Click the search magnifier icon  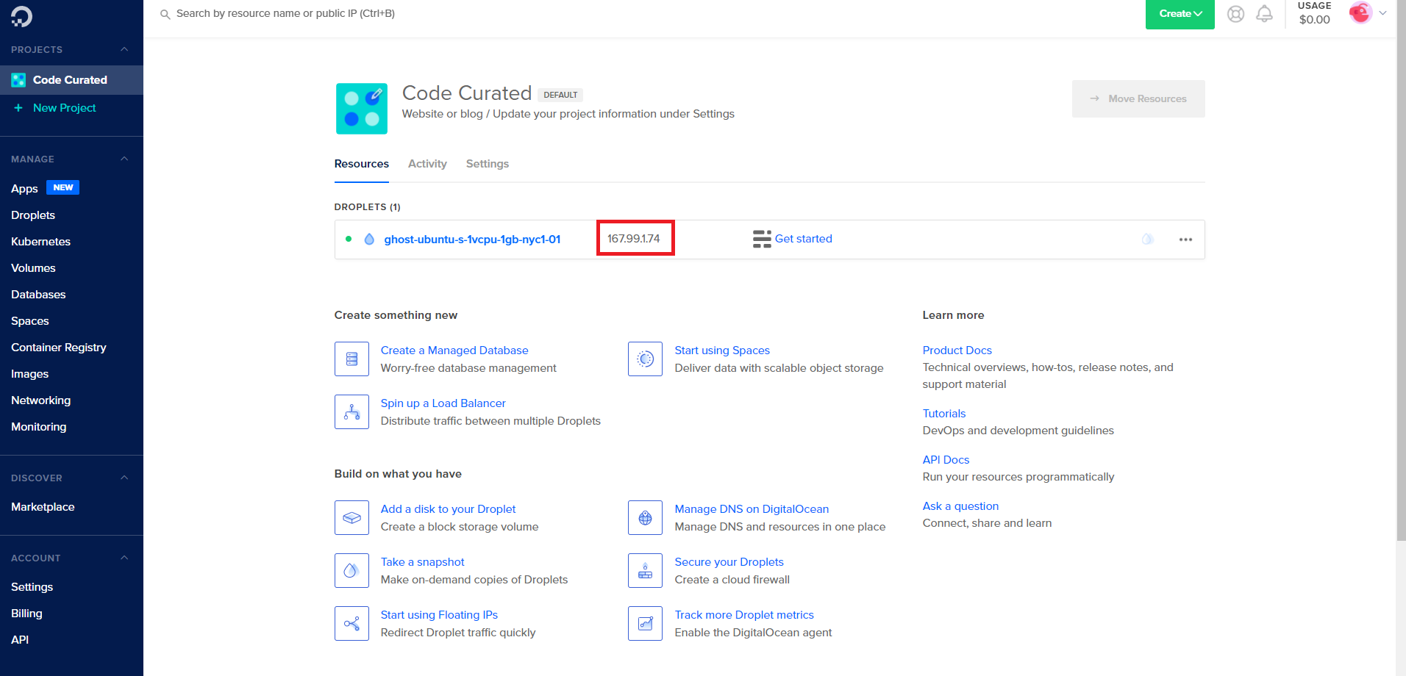pyautogui.click(x=165, y=14)
